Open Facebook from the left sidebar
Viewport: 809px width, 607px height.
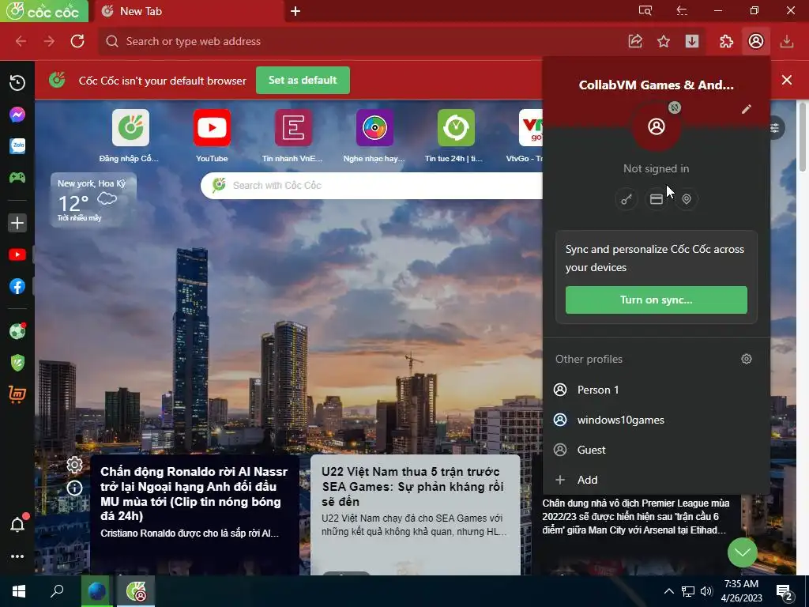17,286
